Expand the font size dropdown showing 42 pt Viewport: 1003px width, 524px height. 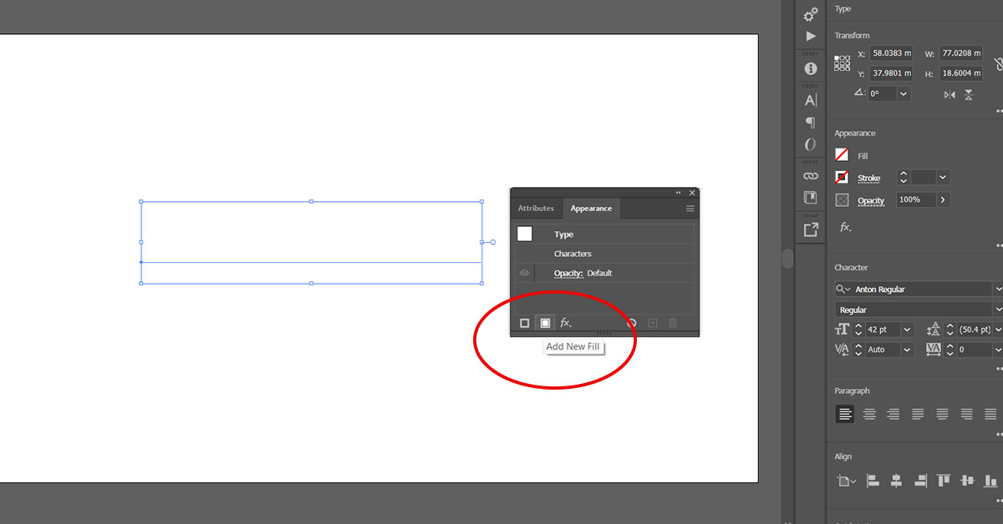point(907,330)
